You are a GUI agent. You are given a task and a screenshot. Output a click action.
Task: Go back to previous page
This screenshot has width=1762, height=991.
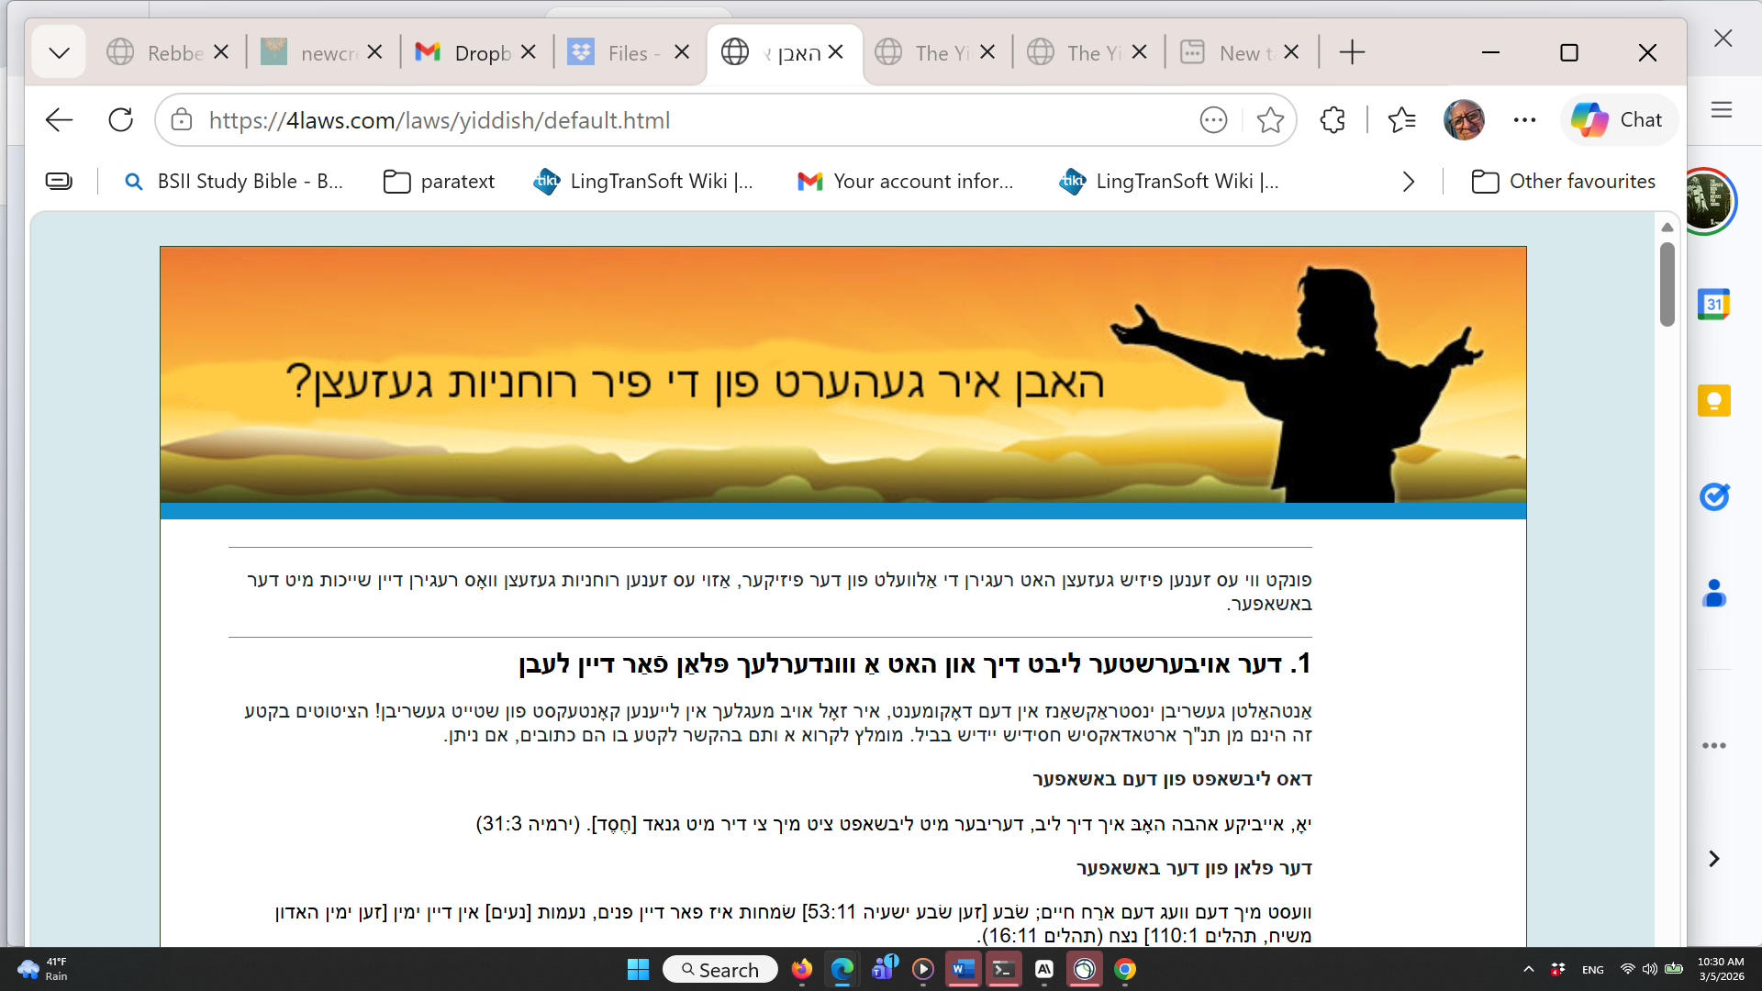59,120
